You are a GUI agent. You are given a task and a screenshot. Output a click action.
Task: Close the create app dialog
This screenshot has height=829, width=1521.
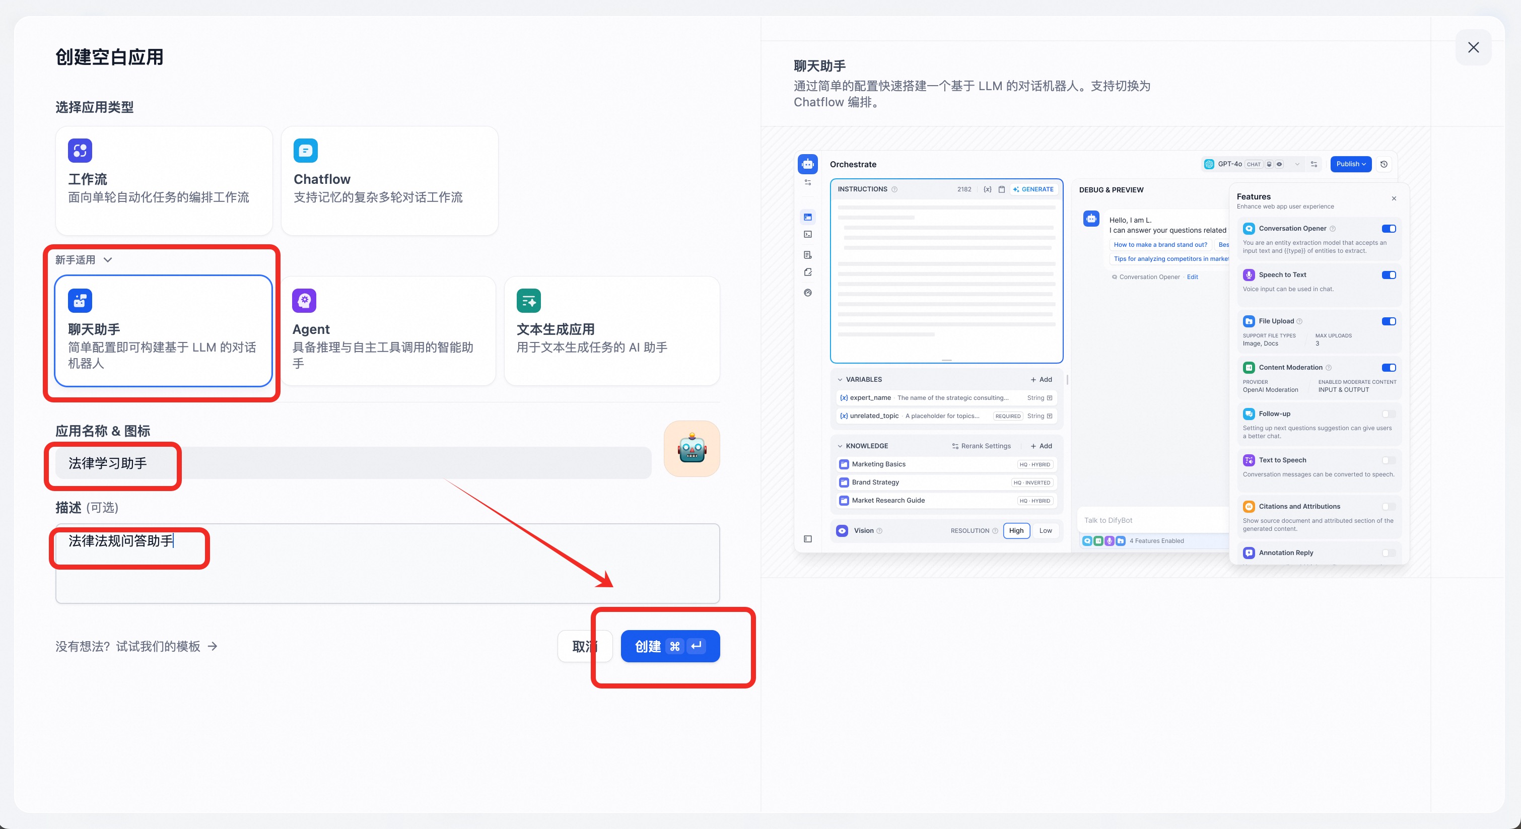point(1473,47)
